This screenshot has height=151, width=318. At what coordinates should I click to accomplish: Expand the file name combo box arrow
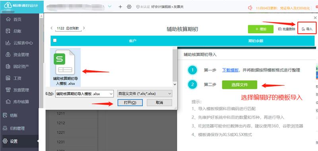tap(111, 94)
